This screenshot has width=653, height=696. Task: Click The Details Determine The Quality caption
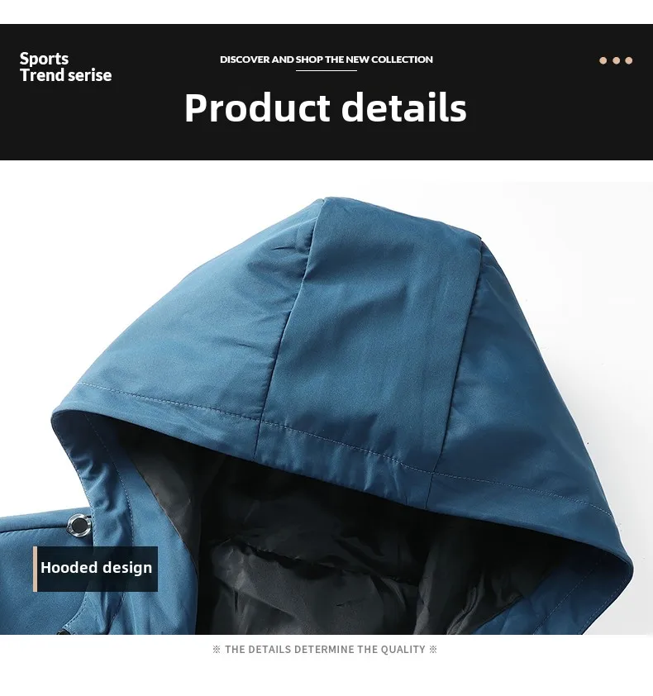[x=325, y=650]
